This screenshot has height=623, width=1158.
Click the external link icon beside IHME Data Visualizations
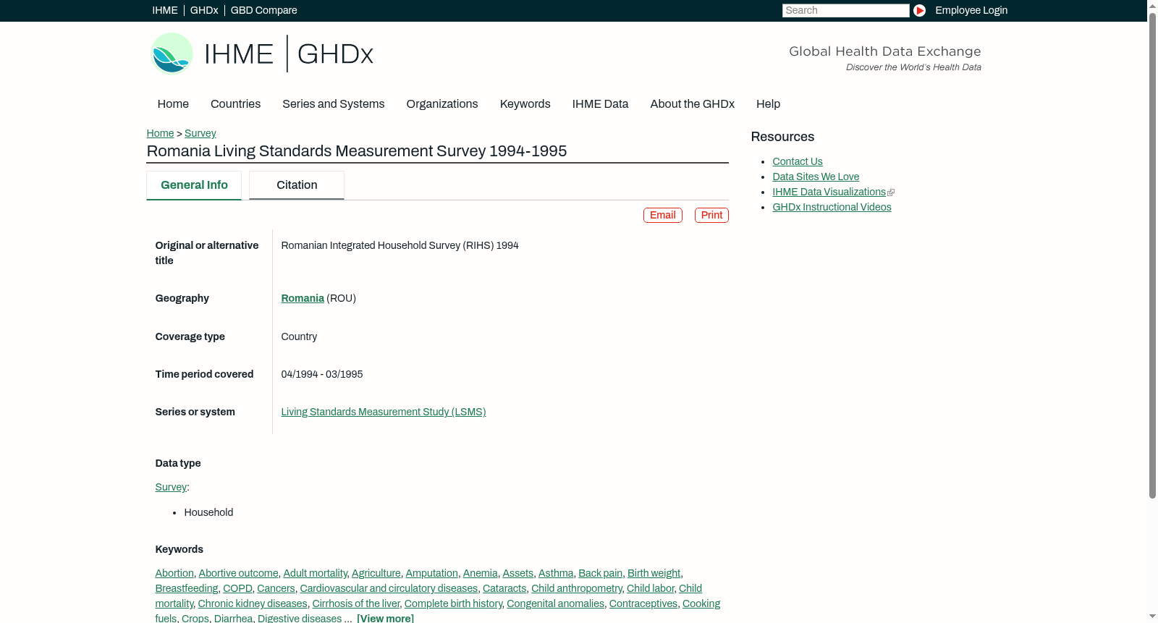pos(891,192)
